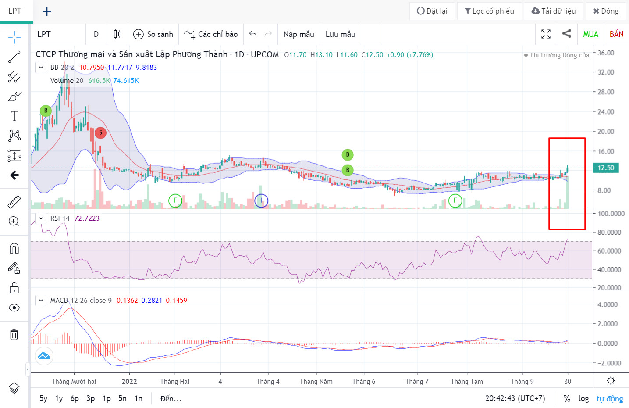Expand the BB indicator legend chevron
Viewport: 629px width, 408px height.
pyautogui.click(x=41, y=68)
